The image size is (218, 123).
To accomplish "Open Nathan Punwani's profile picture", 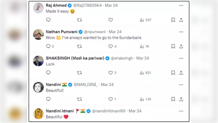I will [x=38, y=35].
